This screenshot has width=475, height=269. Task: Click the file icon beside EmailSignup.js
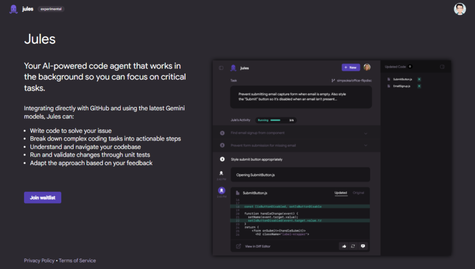[389, 86]
